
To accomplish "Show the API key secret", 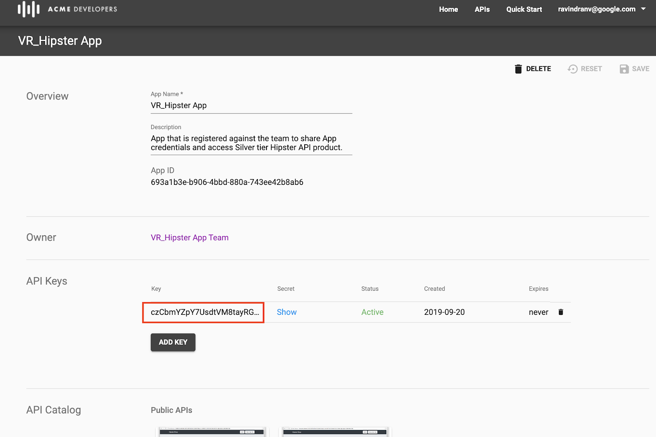I will [x=287, y=312].
